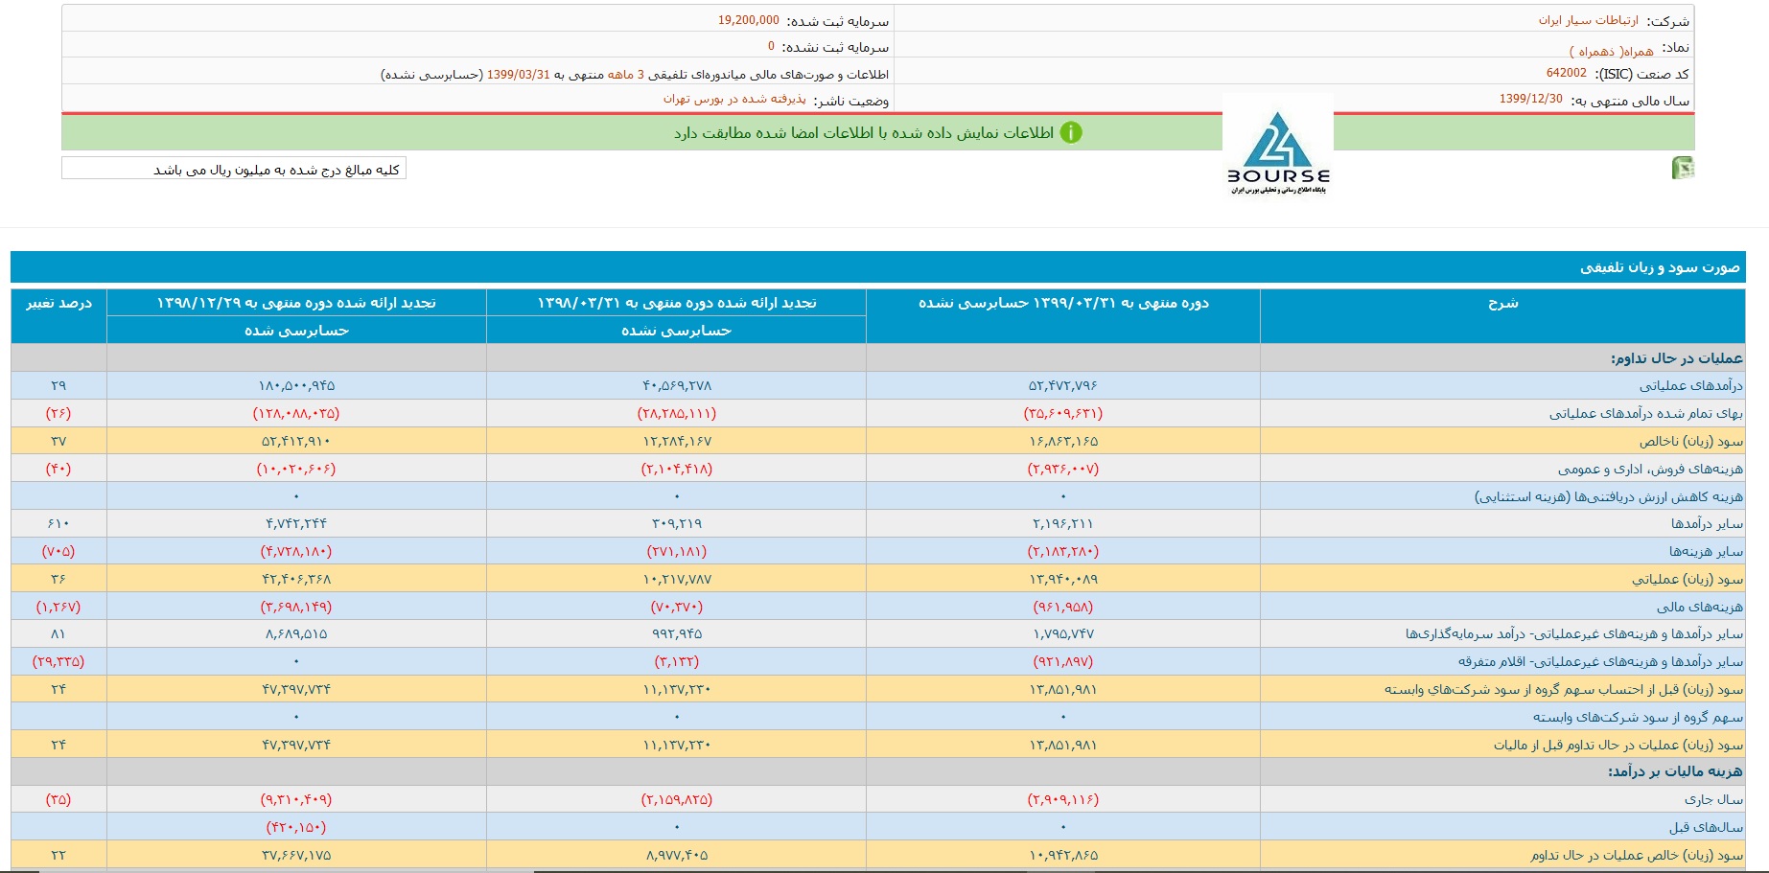Screen dimensions: 1769x873
Task: Select the registered capital value 19,200,000
Action: click(748, 20)
